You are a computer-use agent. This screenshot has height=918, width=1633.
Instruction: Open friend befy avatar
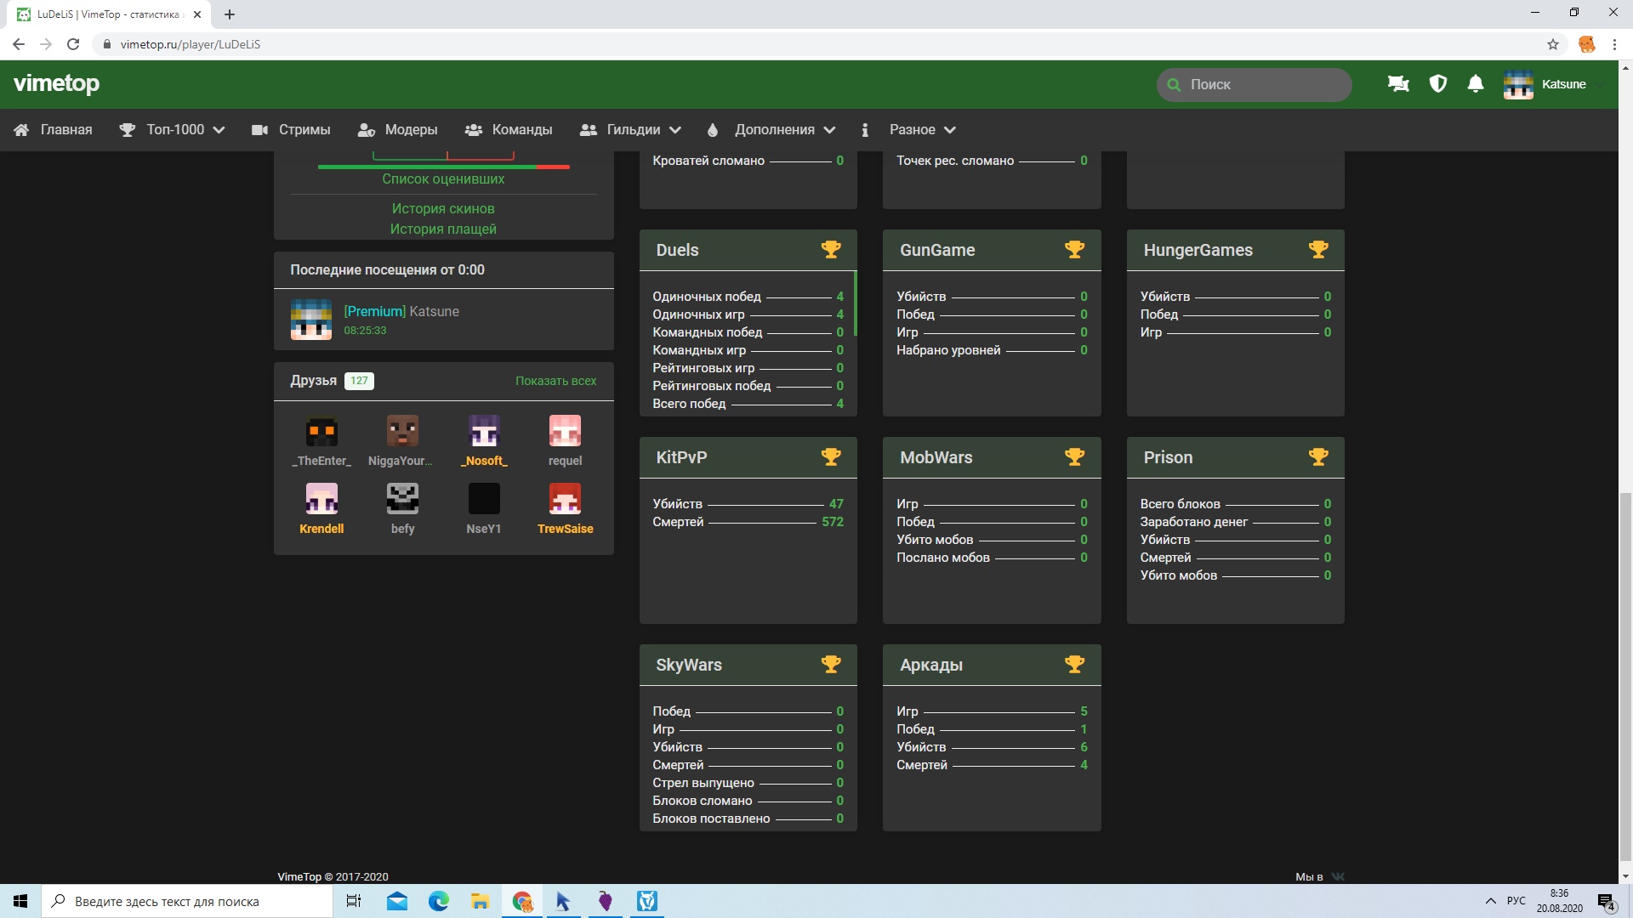tap(402, 499)
